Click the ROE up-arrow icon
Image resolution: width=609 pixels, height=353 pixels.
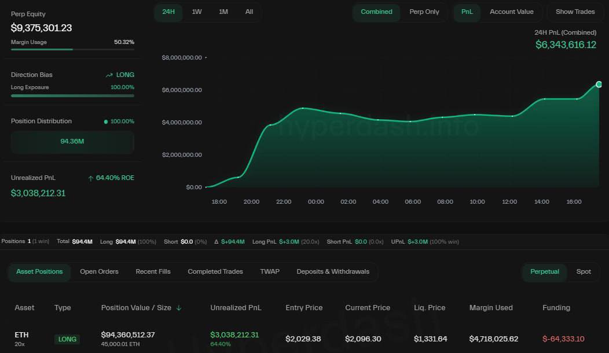90,178
